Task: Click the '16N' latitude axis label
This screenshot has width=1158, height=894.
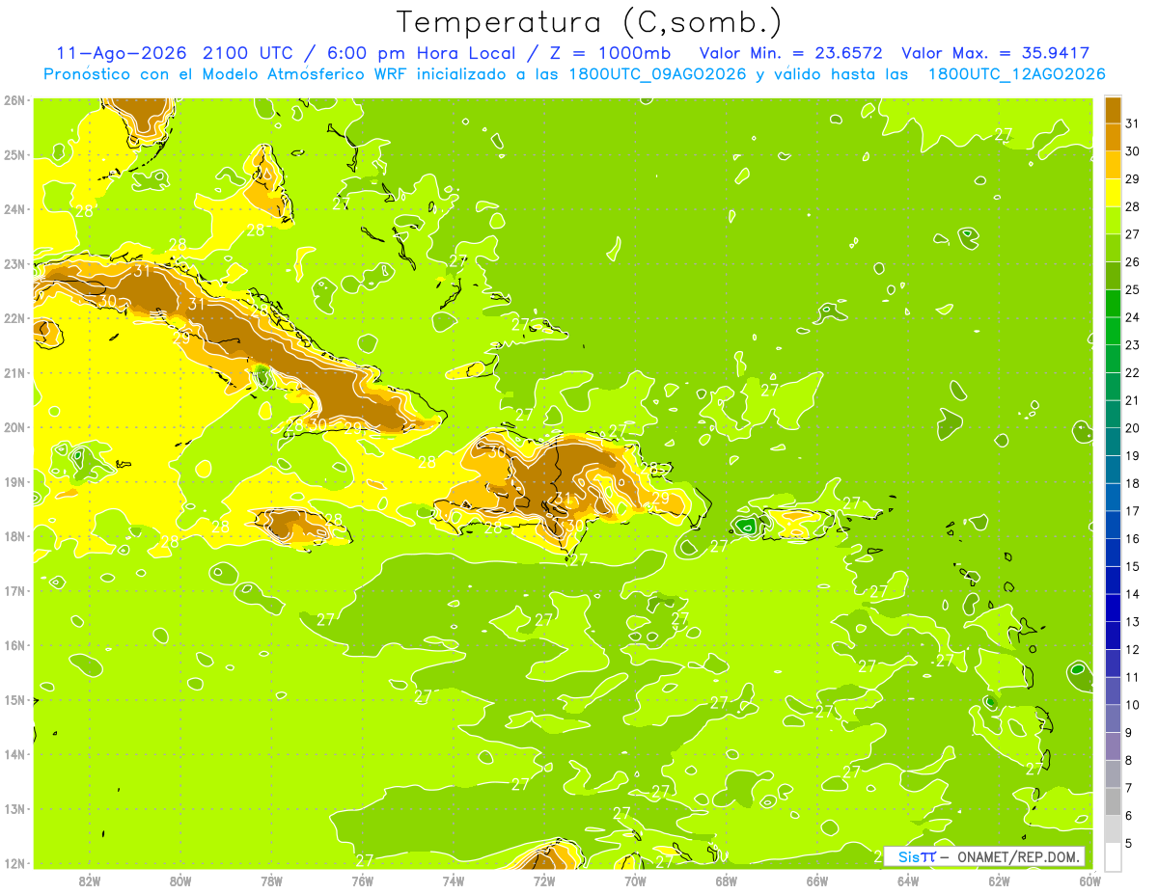Action: 14,645
